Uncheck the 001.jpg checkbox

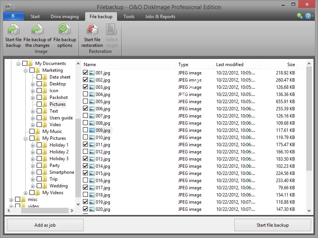tap(86, 73)
